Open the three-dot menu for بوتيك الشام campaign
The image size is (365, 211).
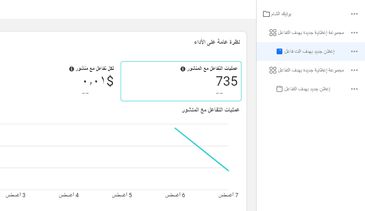point(354,14)
